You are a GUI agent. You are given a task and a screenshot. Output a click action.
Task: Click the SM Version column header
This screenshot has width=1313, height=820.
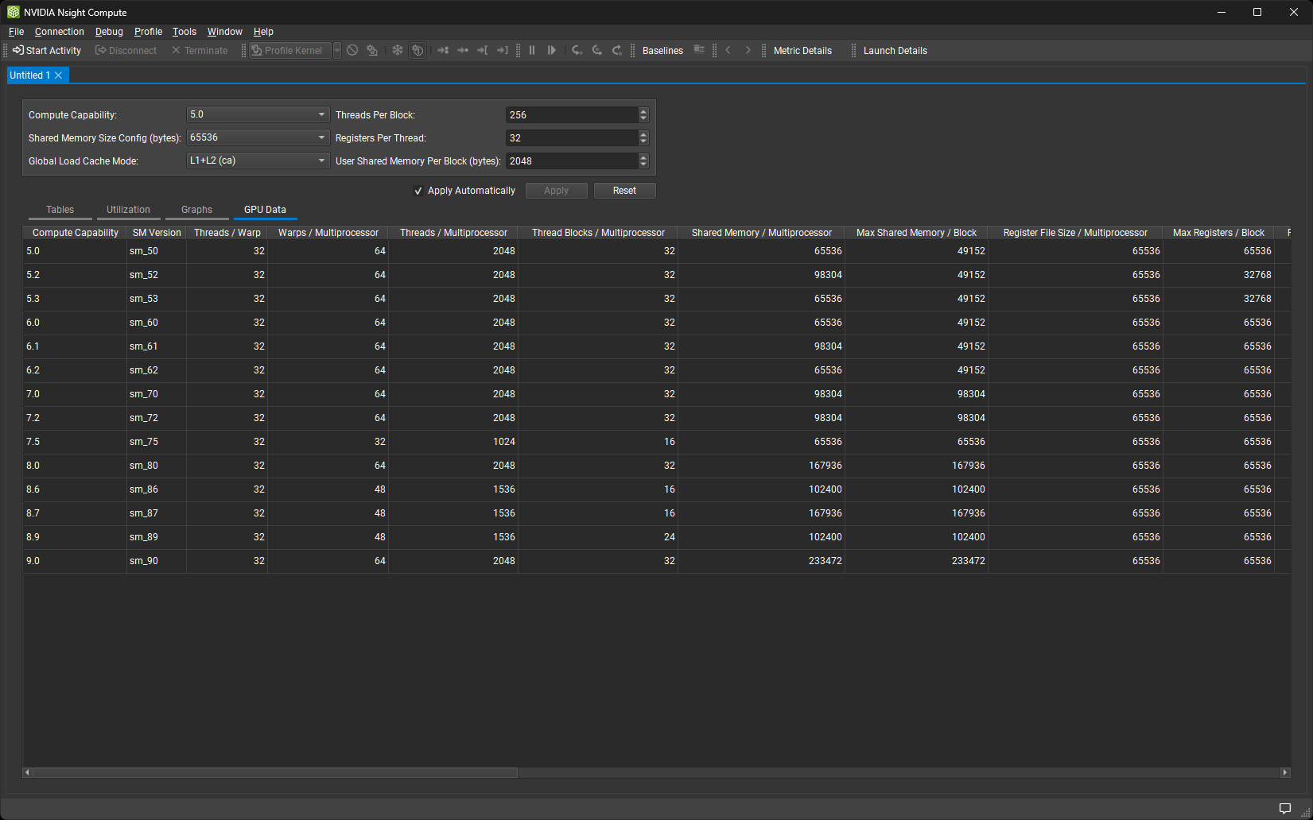[x=157, y=233]
